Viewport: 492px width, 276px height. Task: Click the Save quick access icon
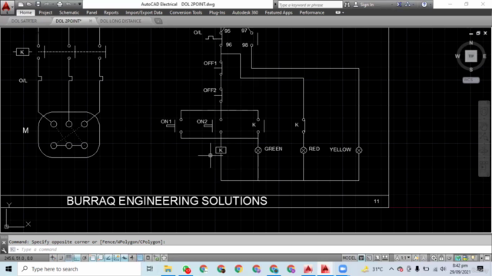click(x=38, y=5)
